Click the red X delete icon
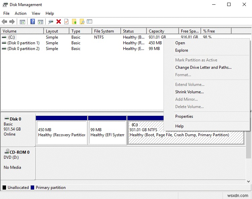The width and height of the screenshot is (252, 199). tap(59, 22)
